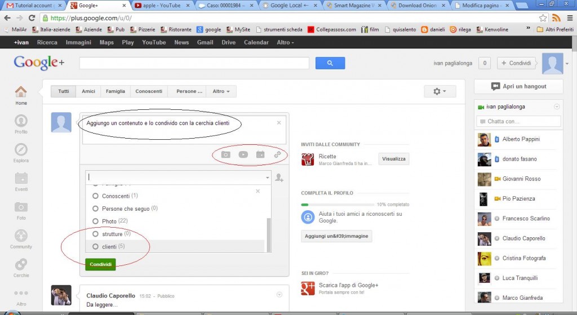Expand the Altro menu in black bar

[x=285, y=42]
